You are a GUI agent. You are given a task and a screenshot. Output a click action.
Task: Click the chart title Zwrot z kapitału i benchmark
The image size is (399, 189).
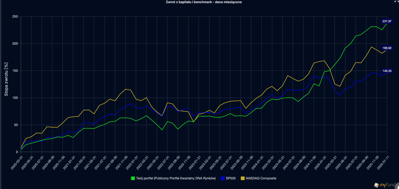click(199, 2)
